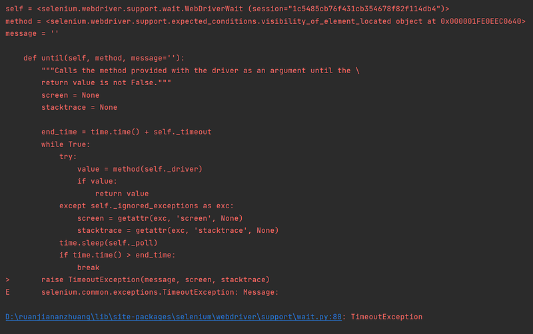Click the 'end_time = time.time() + self._timeout' line

(x=127, y=132)
